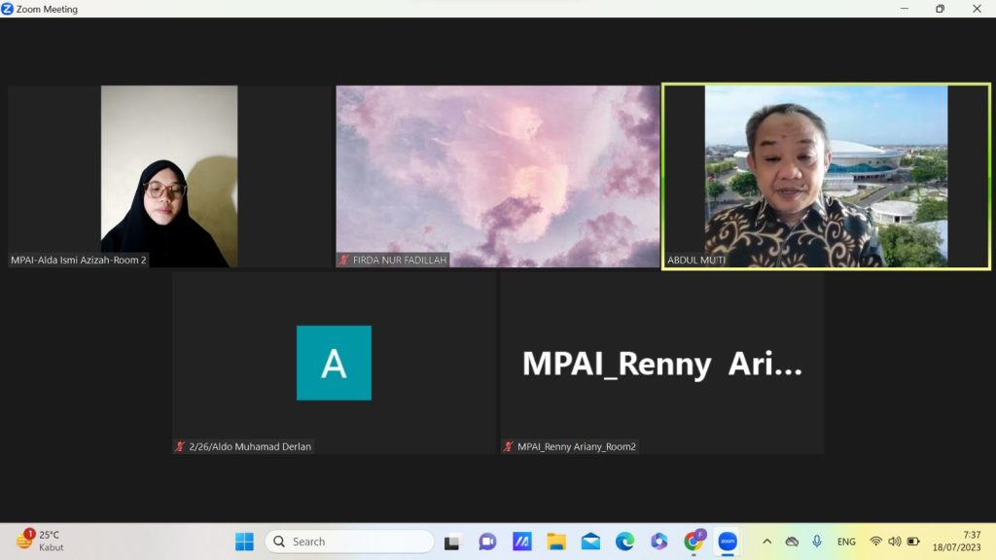
Task: Open the Mail app in the taskbar
Action: point(590,542)
